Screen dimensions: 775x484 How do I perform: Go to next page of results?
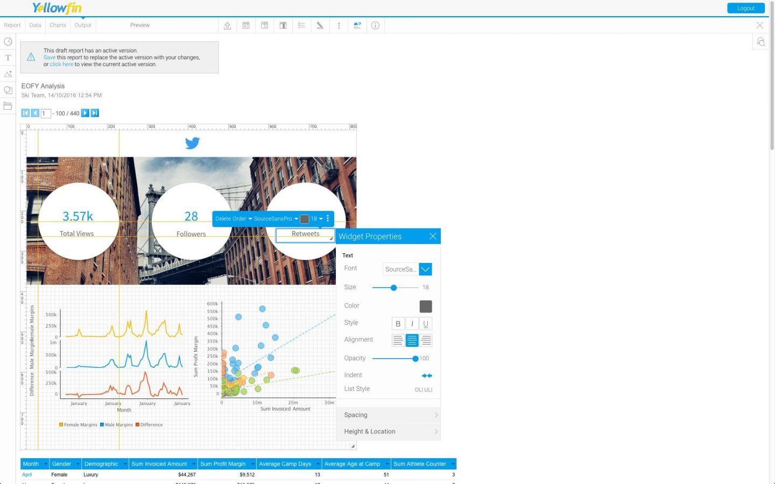click(85, 113)
